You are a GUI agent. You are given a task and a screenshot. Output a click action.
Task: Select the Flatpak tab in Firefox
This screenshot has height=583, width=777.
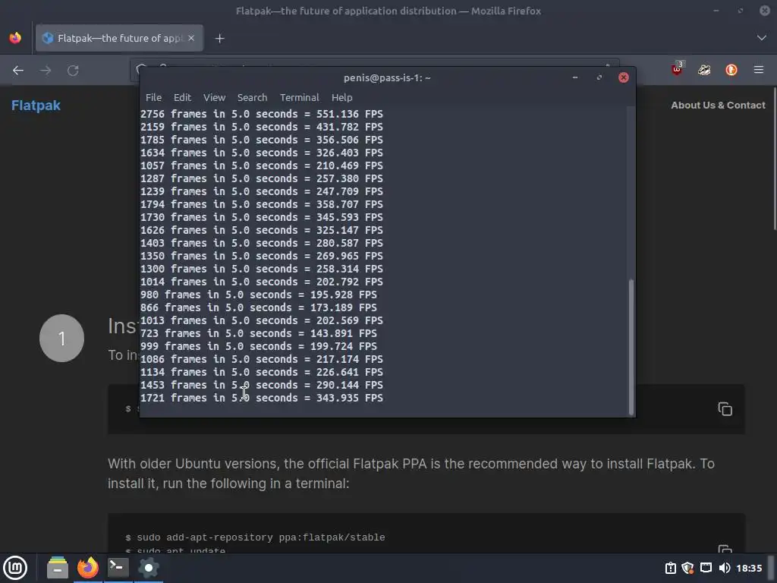[119, 38]
